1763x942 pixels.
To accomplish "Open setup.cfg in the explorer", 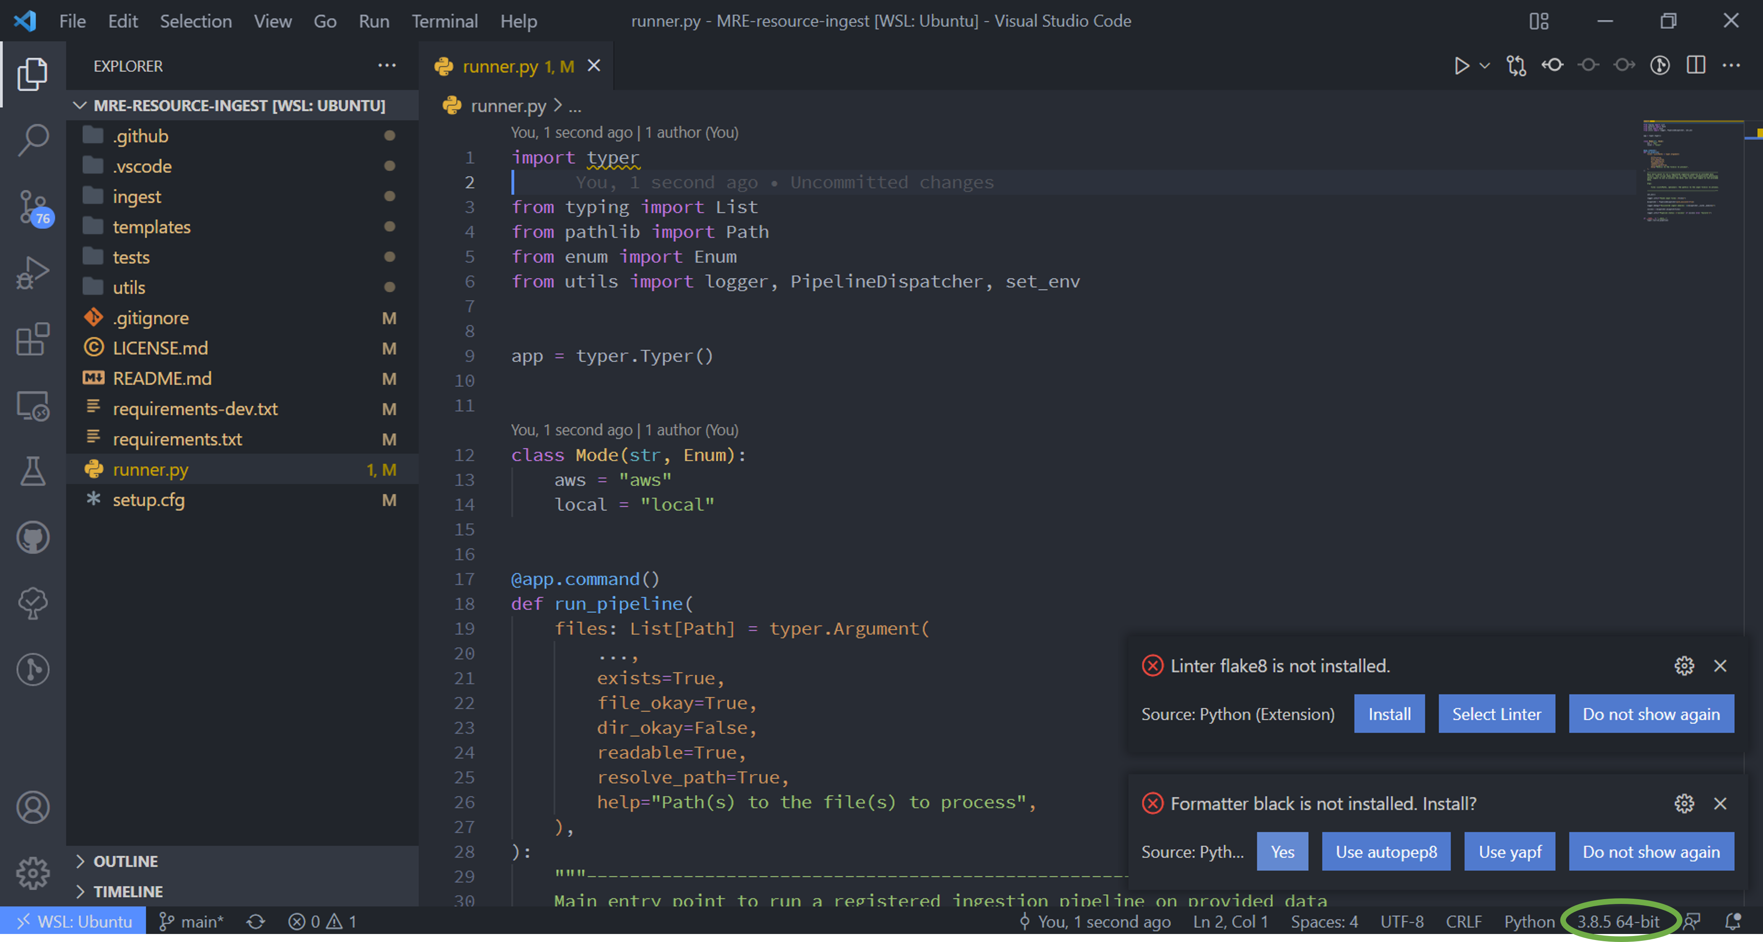I will [242, 500].
